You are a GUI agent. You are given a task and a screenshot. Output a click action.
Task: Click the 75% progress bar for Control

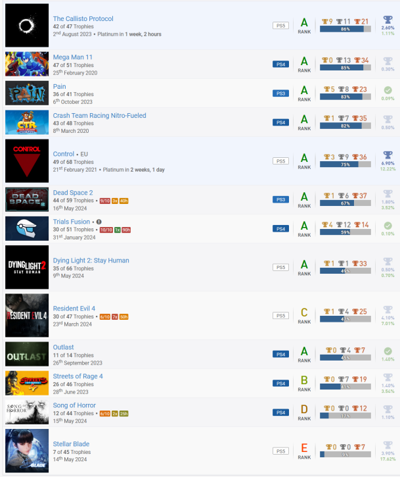(345, 164)
